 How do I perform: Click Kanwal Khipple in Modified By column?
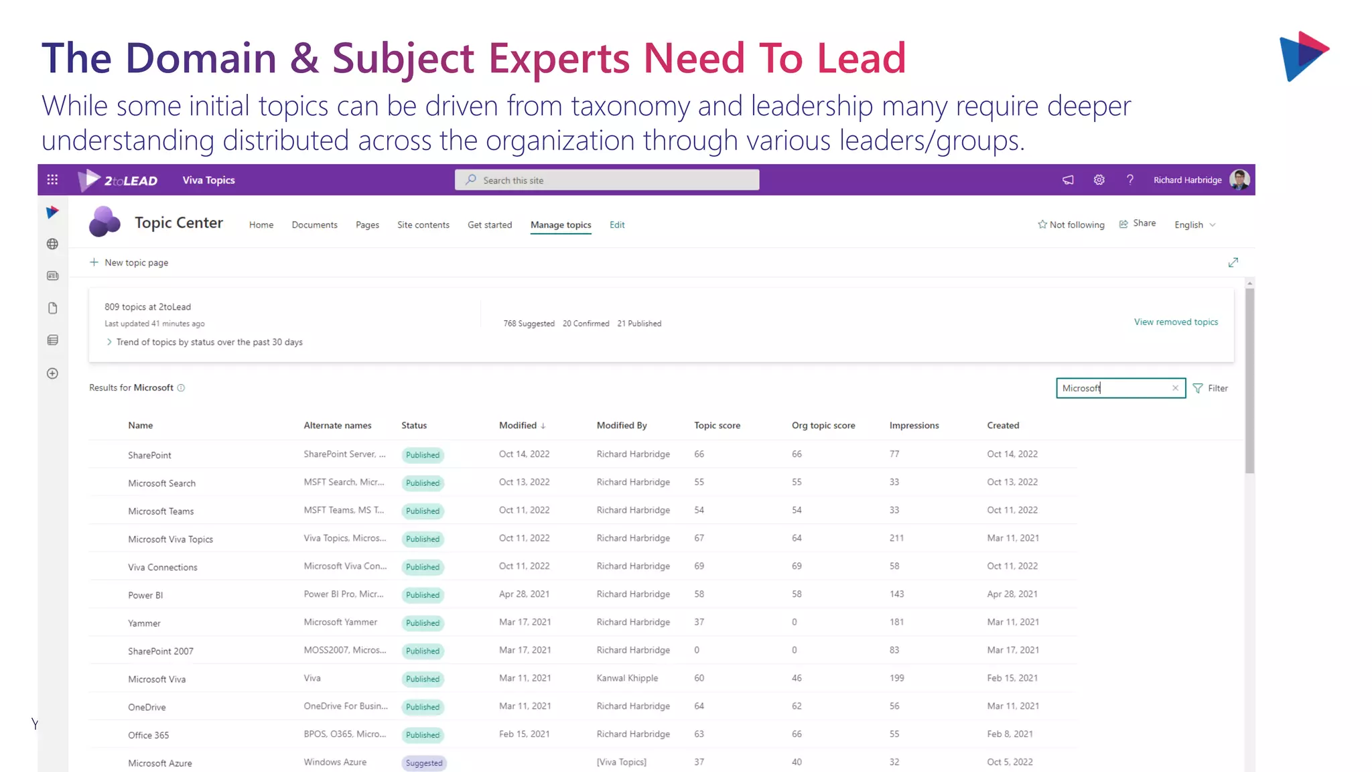627,678
